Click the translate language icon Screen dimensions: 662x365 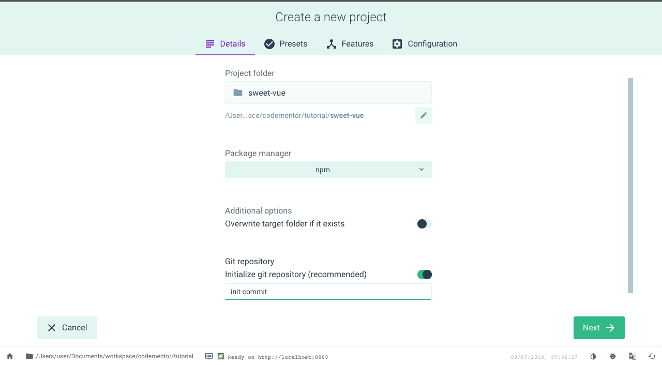632,356
